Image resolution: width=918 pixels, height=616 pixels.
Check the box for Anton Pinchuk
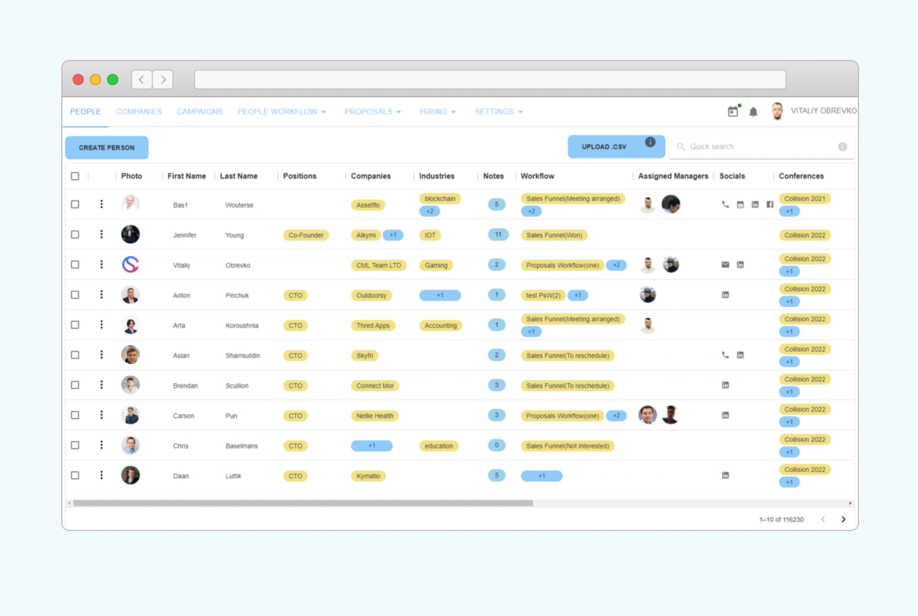click(x=75, y=295)
